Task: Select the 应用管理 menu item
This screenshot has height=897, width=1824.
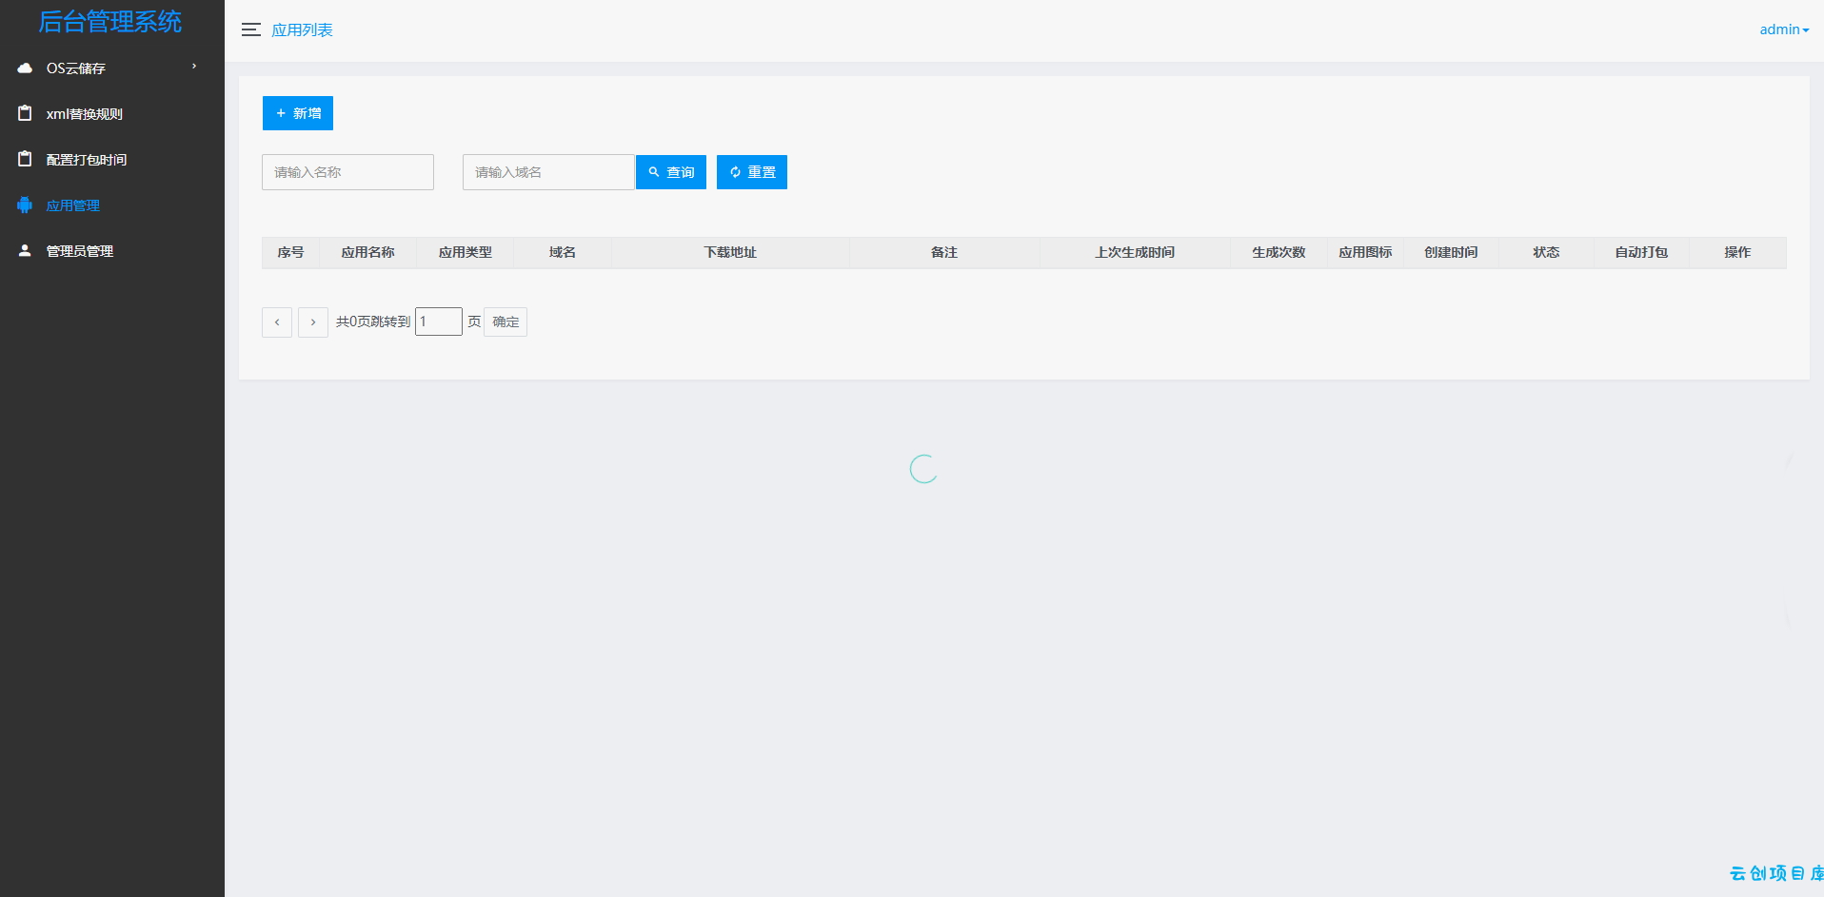Action: coord(112,205)
